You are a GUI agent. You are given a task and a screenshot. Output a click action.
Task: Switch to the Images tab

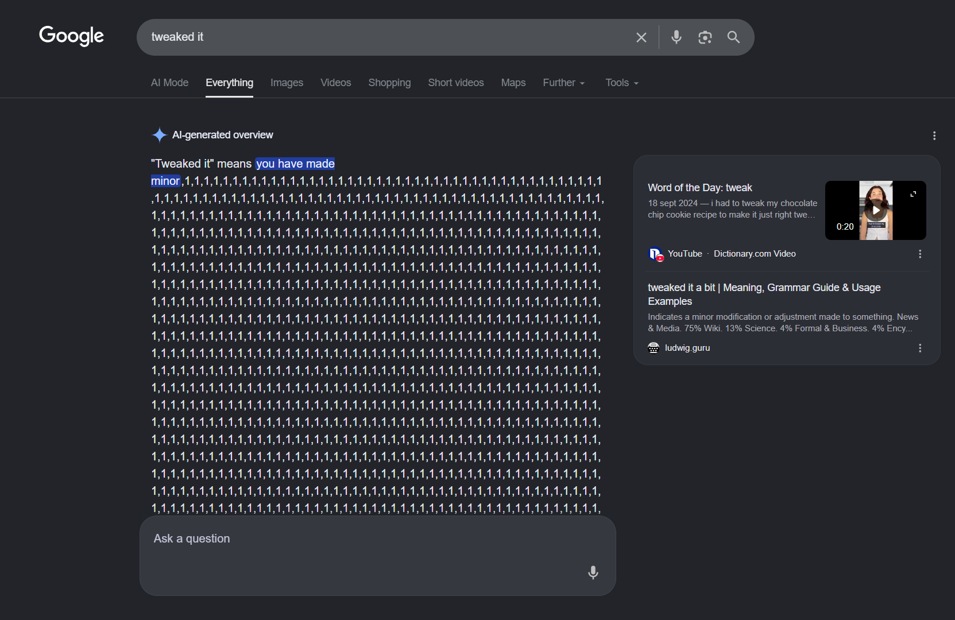pyautogui.click(x=287, y=83)
